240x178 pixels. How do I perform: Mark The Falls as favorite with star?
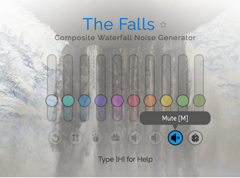(163, 25)
